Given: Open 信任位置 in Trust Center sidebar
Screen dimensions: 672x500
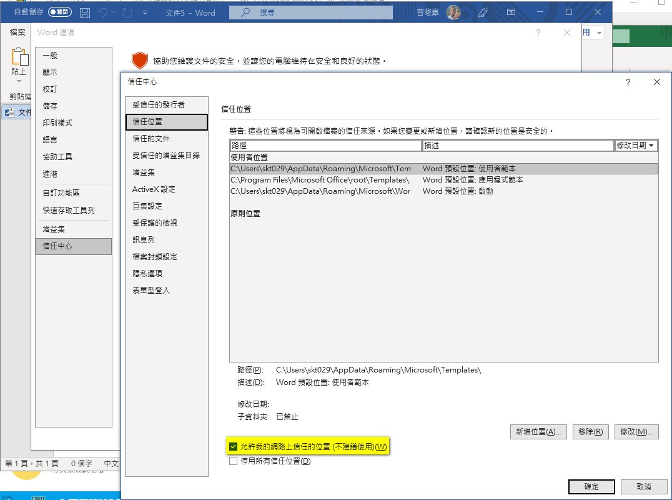Looking at the screenshot, I should [167, 122].
